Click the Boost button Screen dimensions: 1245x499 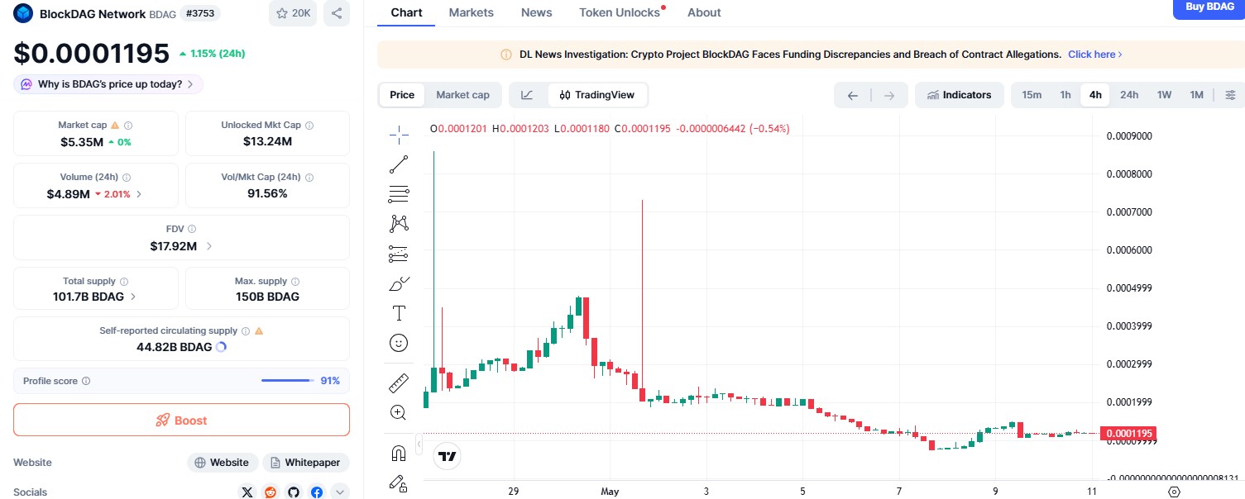point(181,420)
